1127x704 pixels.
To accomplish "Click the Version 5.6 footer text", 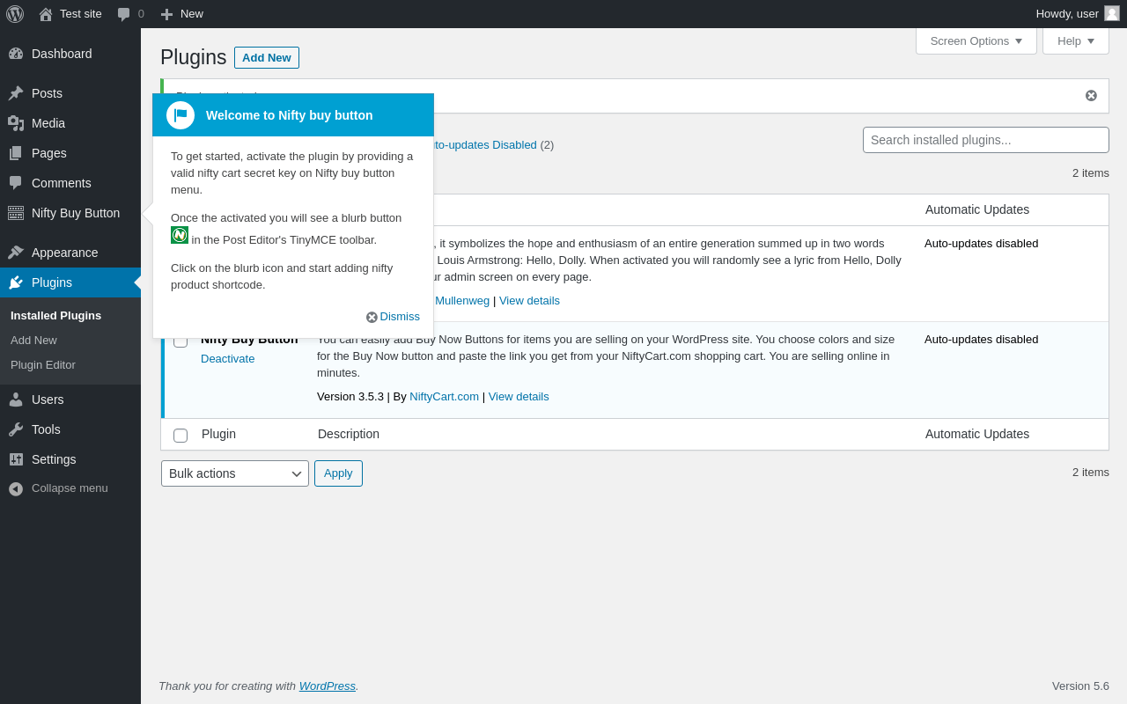I will click(1080, 686).
